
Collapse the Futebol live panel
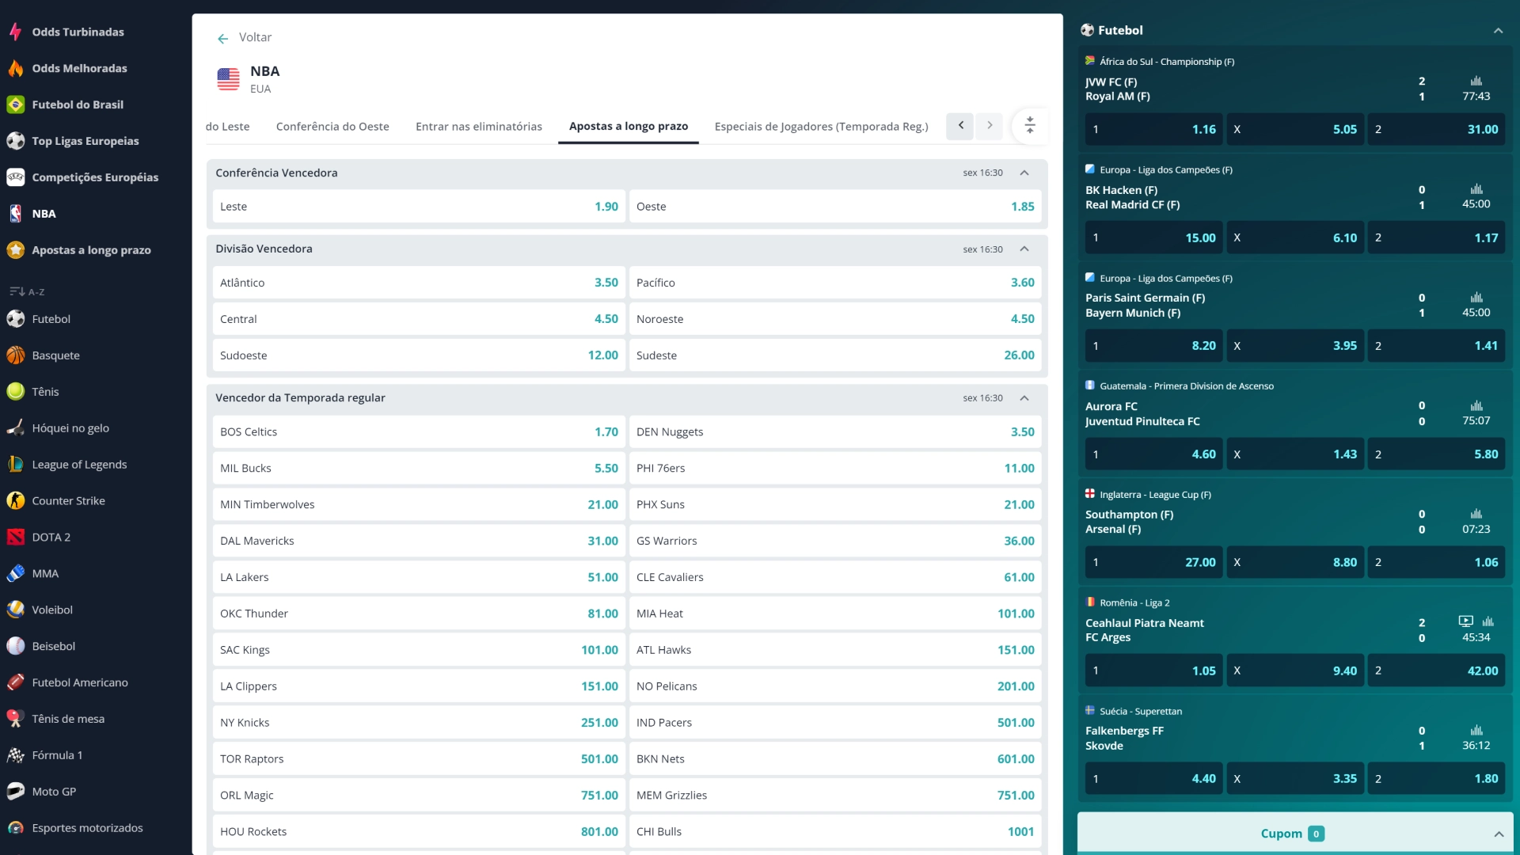[1498, 31]
